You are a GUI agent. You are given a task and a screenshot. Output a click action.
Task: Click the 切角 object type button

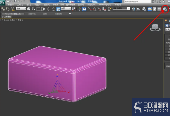[167, 43]
